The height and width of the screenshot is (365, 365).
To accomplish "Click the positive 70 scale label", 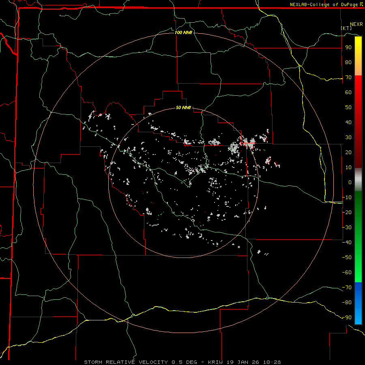I will (x=348, y=77).
